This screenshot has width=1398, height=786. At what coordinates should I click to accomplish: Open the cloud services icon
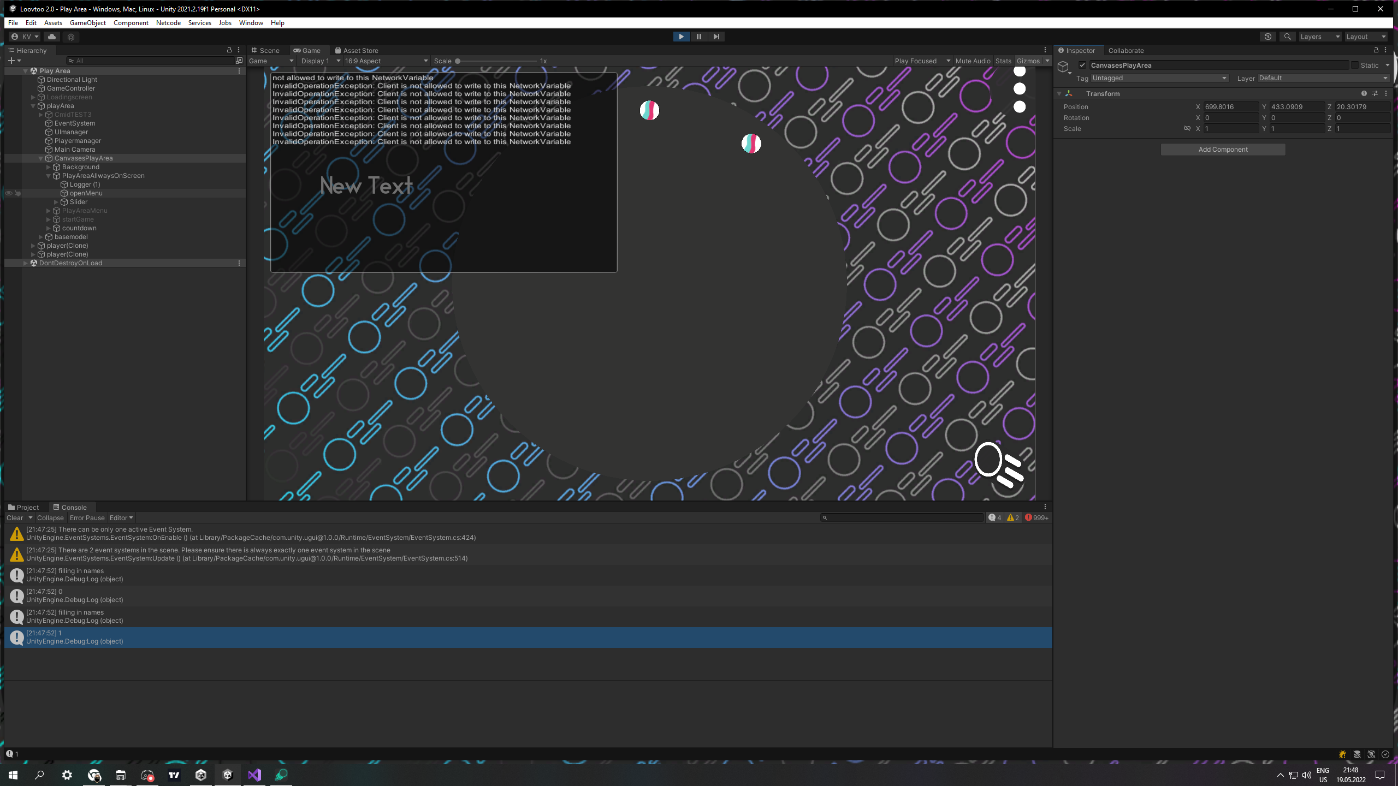(52, 37)
